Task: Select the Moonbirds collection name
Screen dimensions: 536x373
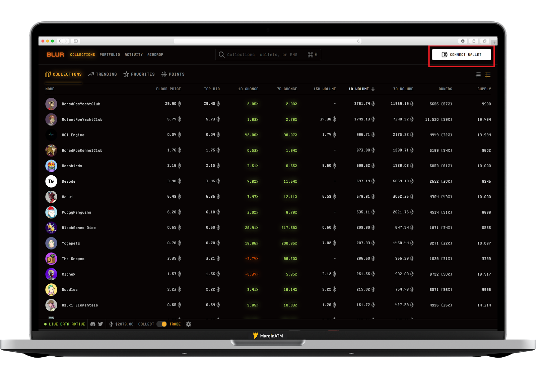Action: 72,166
